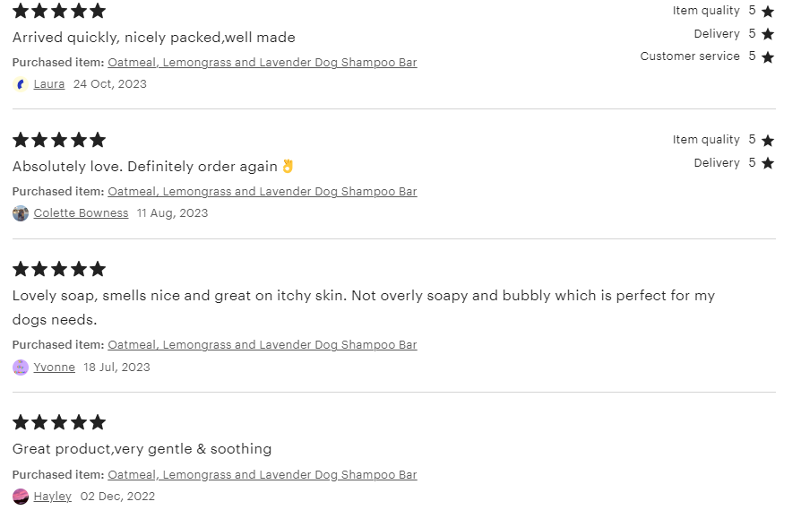
Task: Open purchased item link in Colette's review
Action: coord(262,192)
